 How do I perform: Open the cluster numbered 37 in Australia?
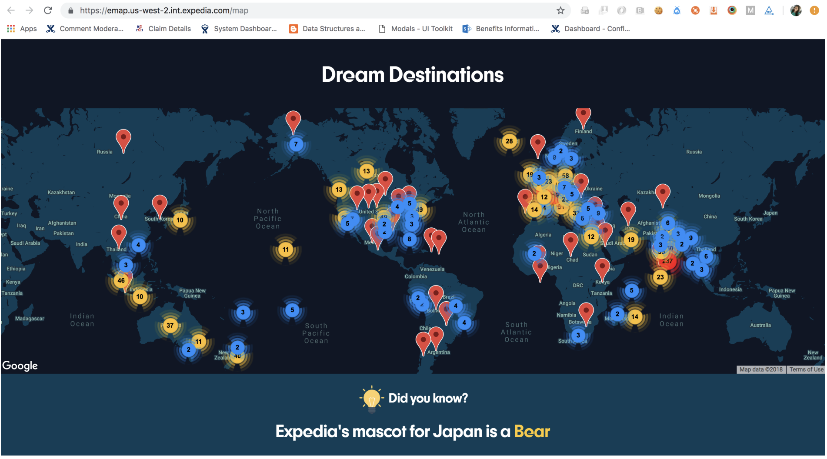[x=170, y=326]
